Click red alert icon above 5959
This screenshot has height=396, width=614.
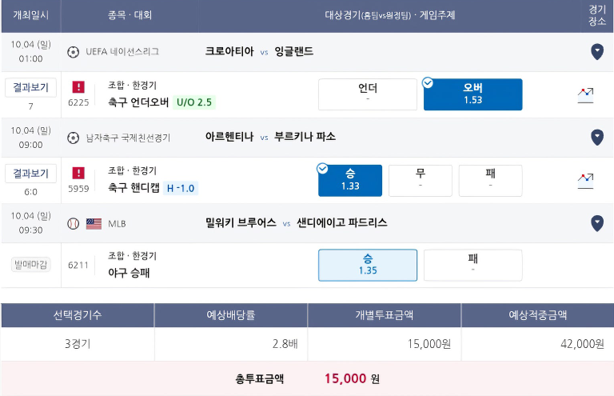[78, 173]
